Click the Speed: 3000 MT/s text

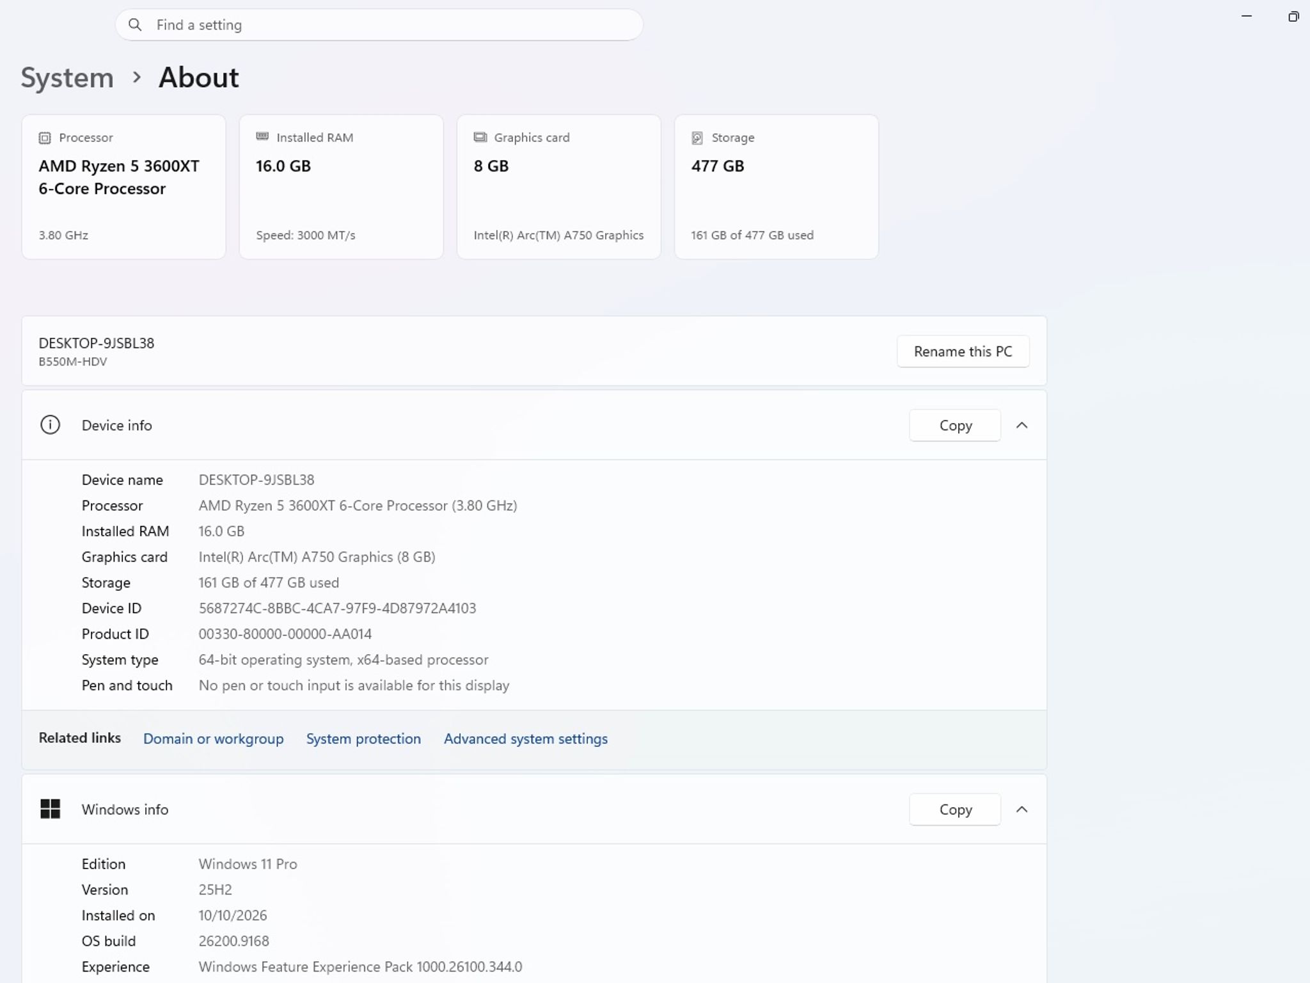pos(305,235)
